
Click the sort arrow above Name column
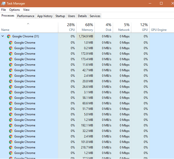28,24
